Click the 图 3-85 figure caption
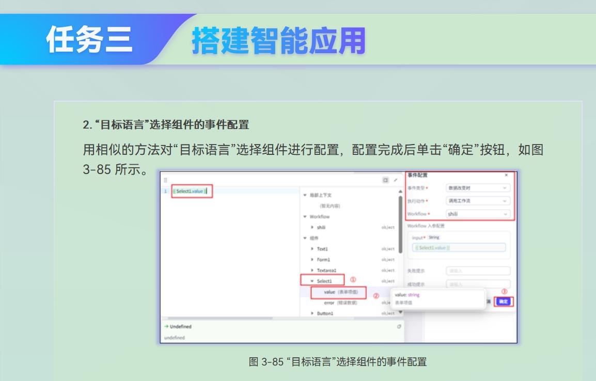The width and height of the screenshot is (596, 381). click(338, 361)
